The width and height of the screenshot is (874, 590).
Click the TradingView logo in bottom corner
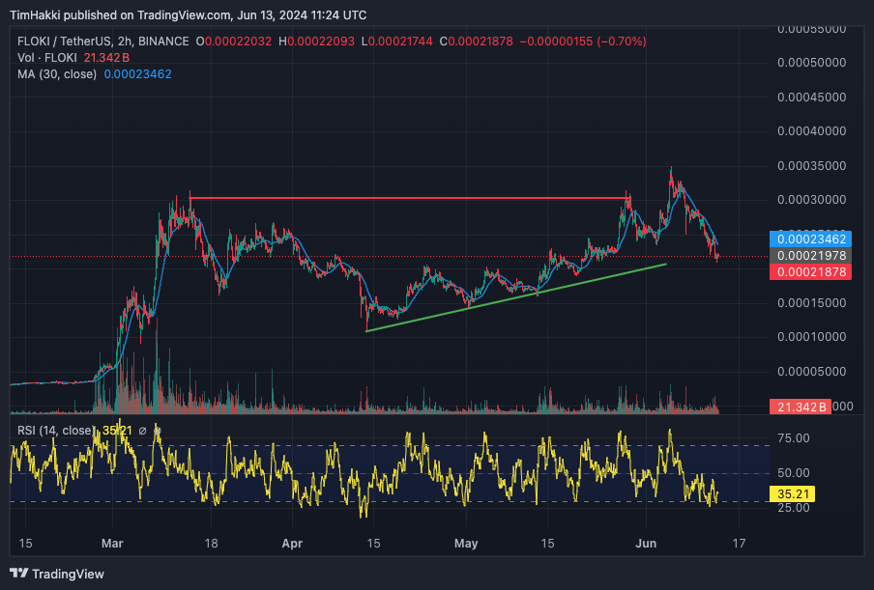(x=57, y=574)
